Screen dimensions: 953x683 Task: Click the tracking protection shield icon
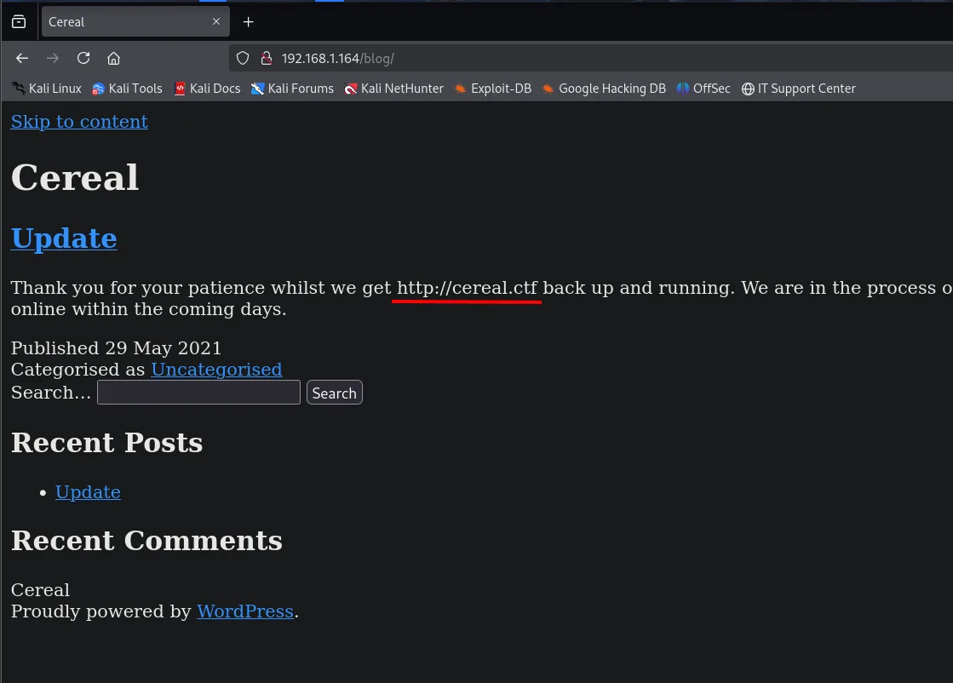[x=243, y=58]
